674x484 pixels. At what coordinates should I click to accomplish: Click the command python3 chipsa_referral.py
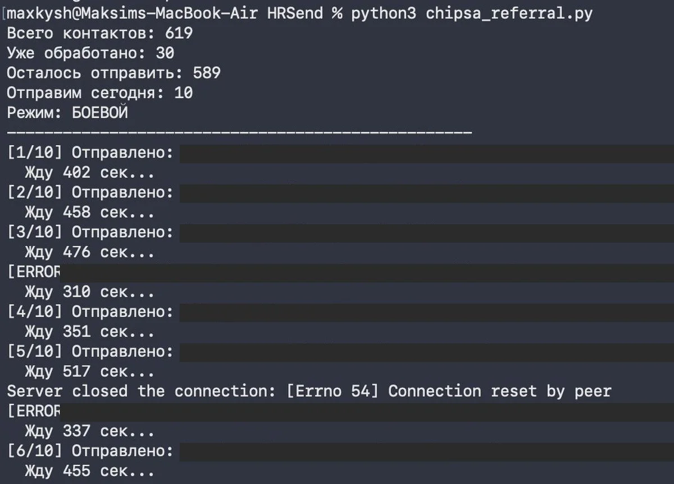coord(472,13)
